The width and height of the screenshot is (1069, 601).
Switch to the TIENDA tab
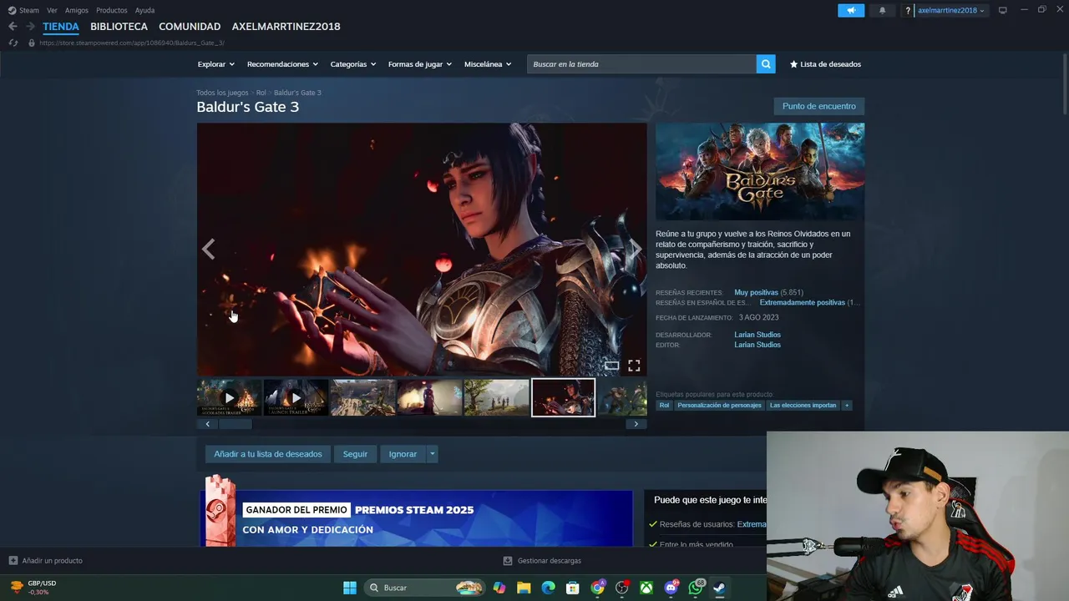[61, 27]
